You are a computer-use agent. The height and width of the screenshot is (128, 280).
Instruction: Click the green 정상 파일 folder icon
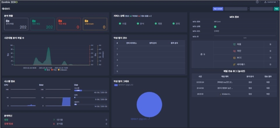(34, 21)
